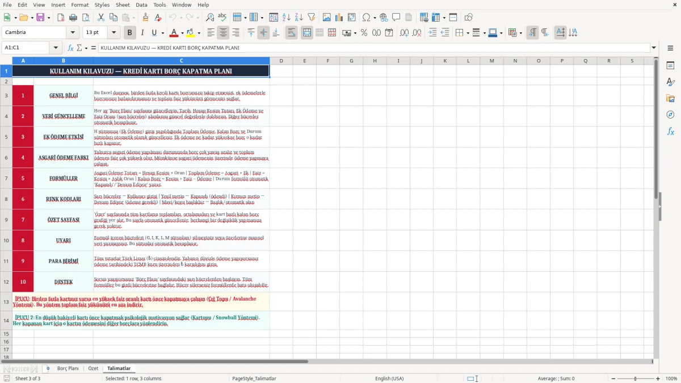This screenshot has width=681, height=383.
Task: Open font size dropdown
Action: coord(114,33)
